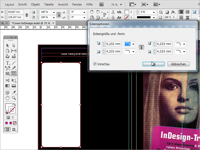Switch to Normal view mode
The image size is (200, 150).
tap(7, 129)
